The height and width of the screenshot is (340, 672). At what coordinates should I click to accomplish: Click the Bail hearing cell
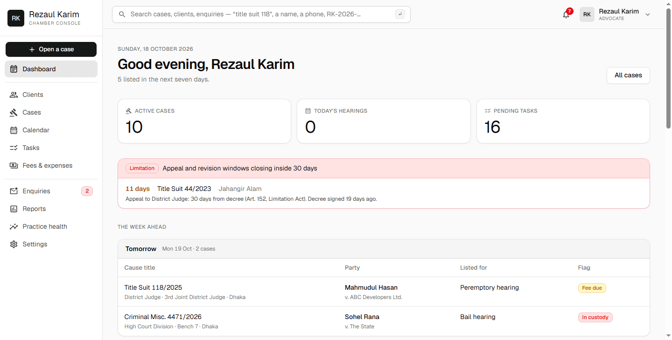pos(477,317)
